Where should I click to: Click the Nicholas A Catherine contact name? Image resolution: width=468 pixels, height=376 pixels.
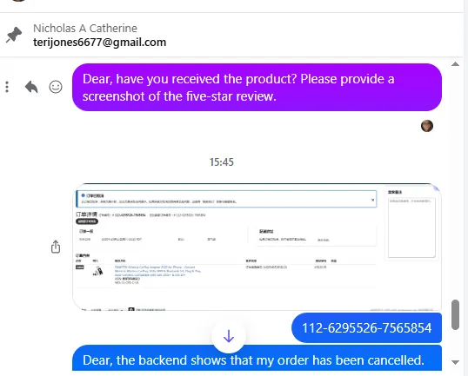click(x=85, y=29)
